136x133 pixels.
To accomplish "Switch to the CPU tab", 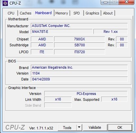I will pos(11,13).
